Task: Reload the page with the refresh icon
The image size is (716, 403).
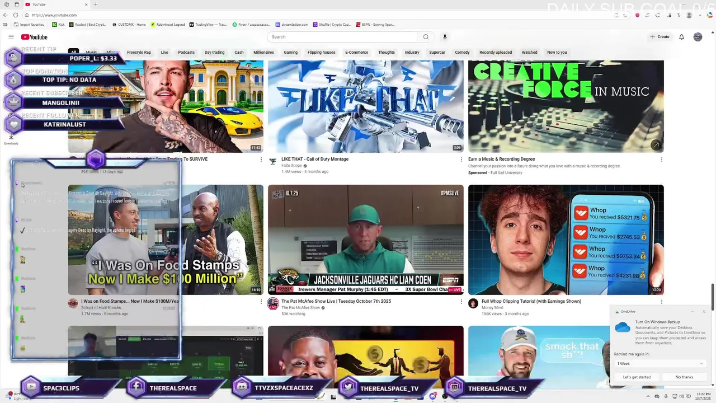Action: (16, 15)
